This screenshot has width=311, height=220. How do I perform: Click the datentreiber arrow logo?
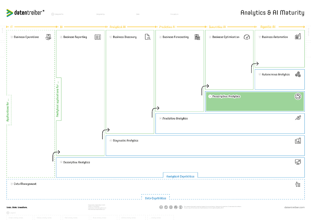pyautogui.click(x=9, y=13)
